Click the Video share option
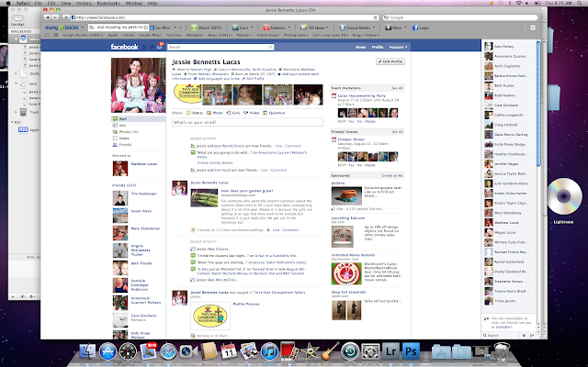This screenshot has width=588, height=367. click(x=251, y=113)
